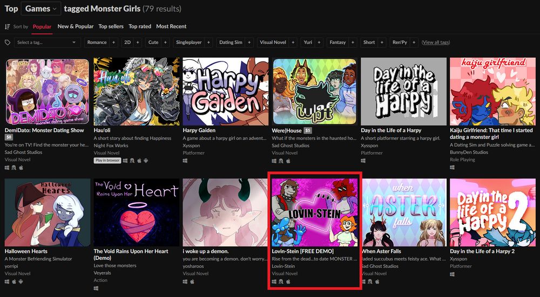540x297 pixels.
Task: Click Android icon under Halloween Hearts
Action: click(x=21, y=281)
